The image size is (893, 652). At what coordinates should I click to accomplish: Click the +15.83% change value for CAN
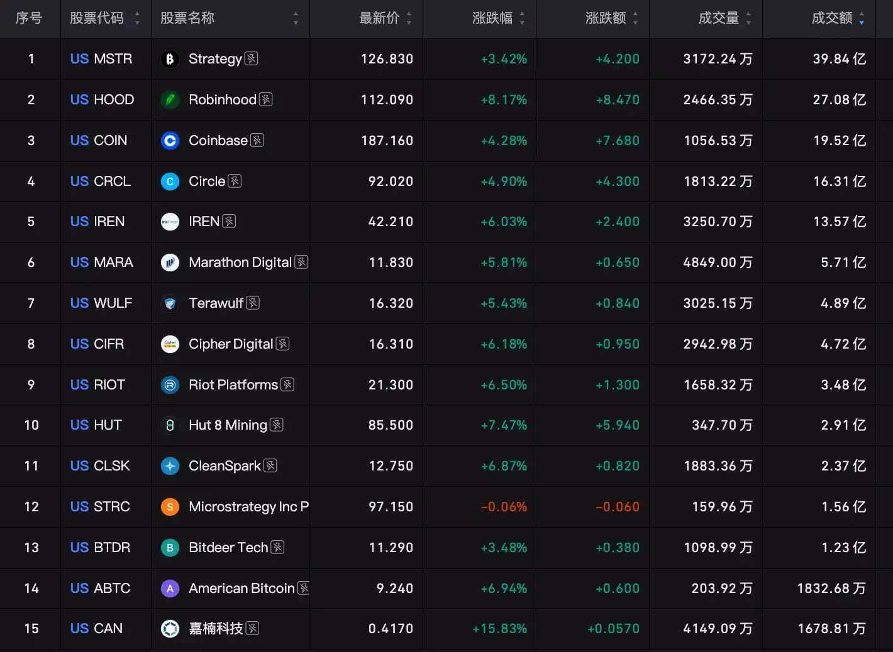pos(500,629)
